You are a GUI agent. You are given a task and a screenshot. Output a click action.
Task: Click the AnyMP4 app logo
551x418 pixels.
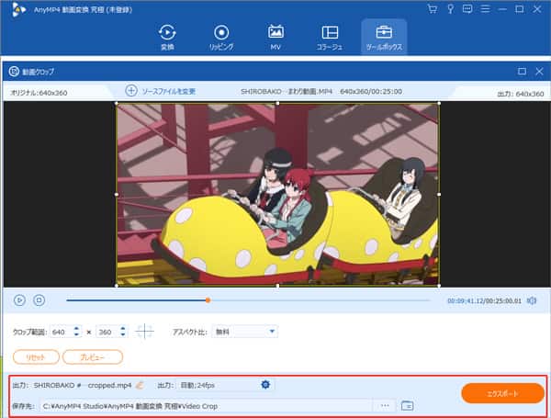coord(18,9)
